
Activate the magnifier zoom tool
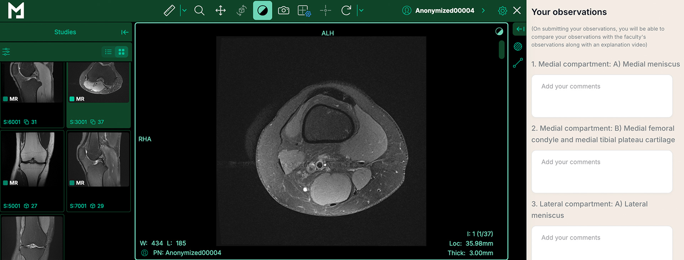point(199,11)
